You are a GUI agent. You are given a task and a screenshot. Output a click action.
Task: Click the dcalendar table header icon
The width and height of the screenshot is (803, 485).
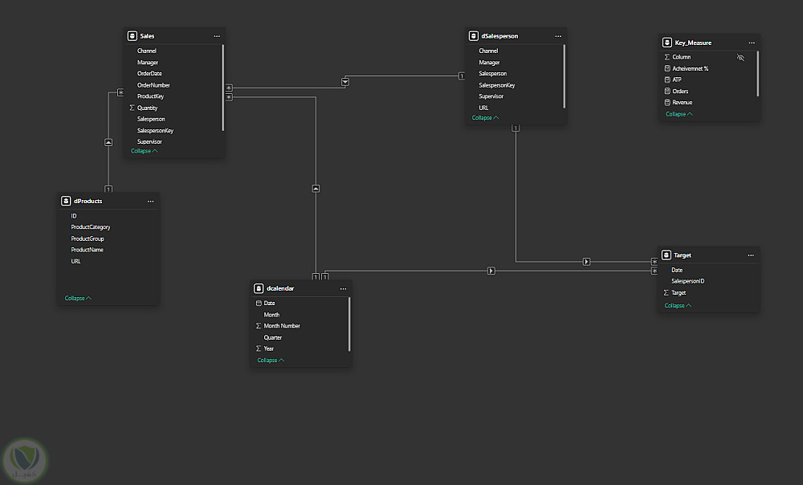[x=259, y=288]
